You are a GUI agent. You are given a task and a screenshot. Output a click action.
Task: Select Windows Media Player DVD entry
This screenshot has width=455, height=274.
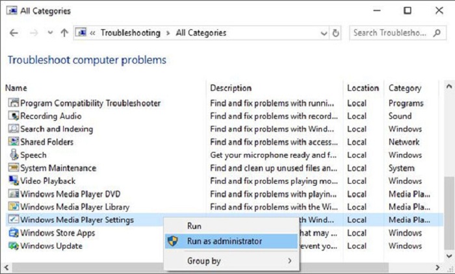(x=70, y=193)
